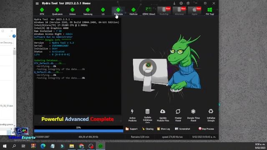The width and height of the screenshot is (267, 150).
Task: Click the Screenshot button
Action: point(183,129)
